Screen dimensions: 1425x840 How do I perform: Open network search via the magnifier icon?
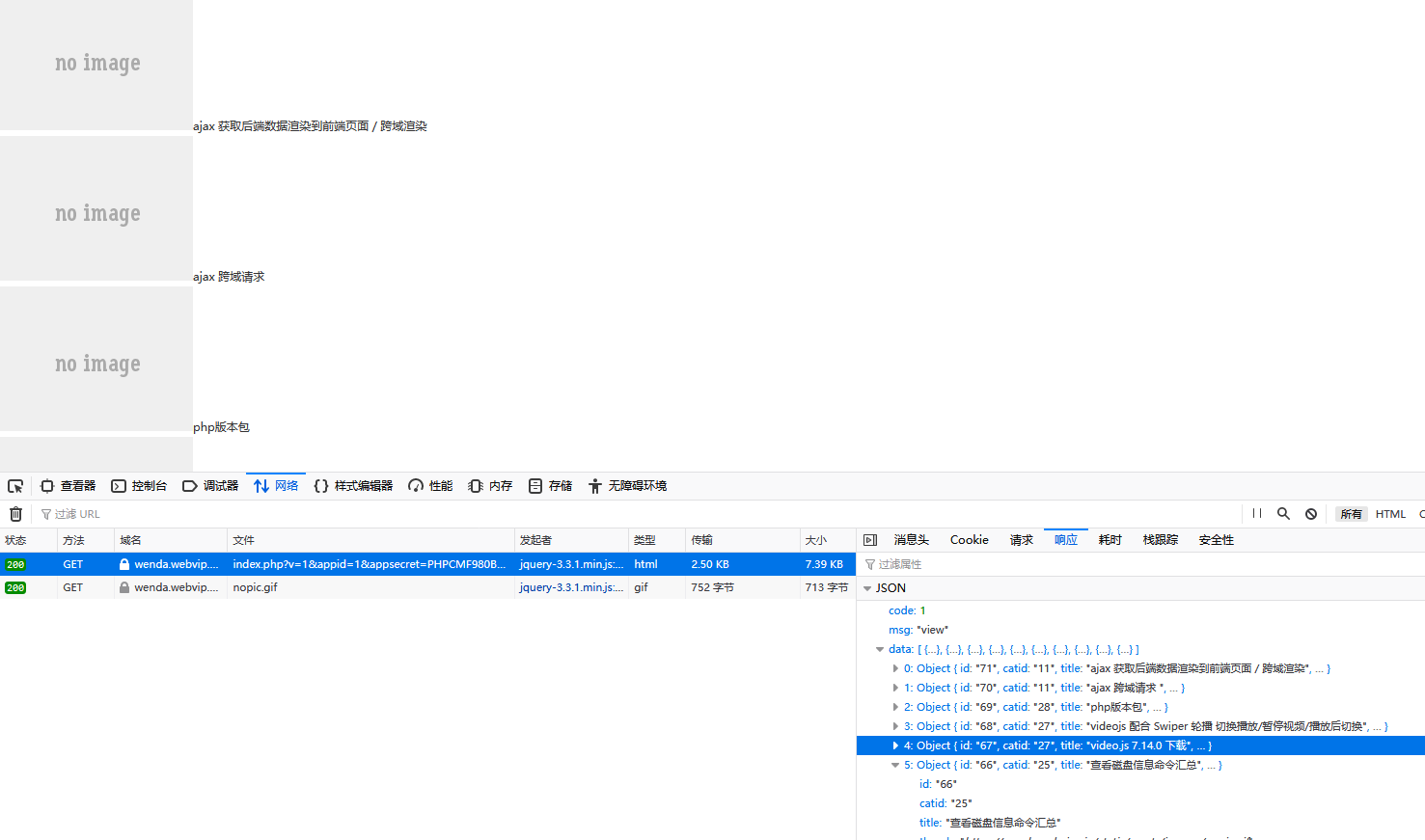click(x=1283, y=514)
